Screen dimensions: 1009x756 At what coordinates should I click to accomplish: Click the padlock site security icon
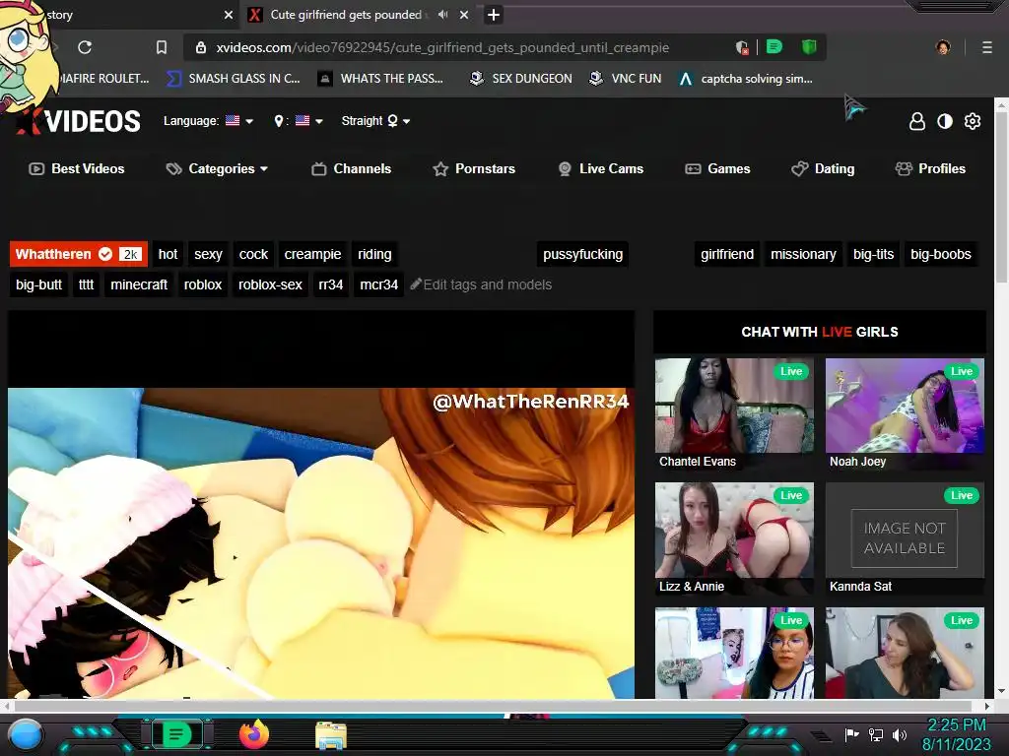click(201, 47)
